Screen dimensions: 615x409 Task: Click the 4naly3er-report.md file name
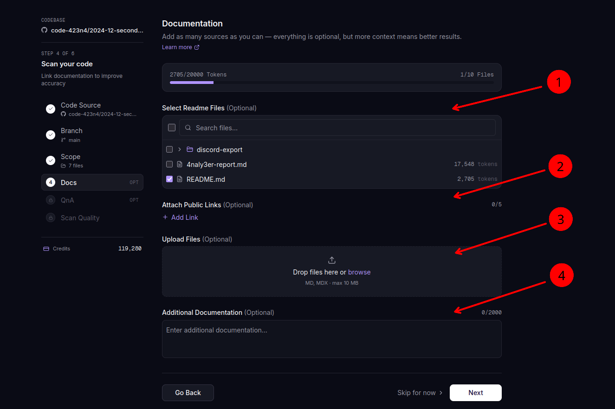[x=217, y=165]
